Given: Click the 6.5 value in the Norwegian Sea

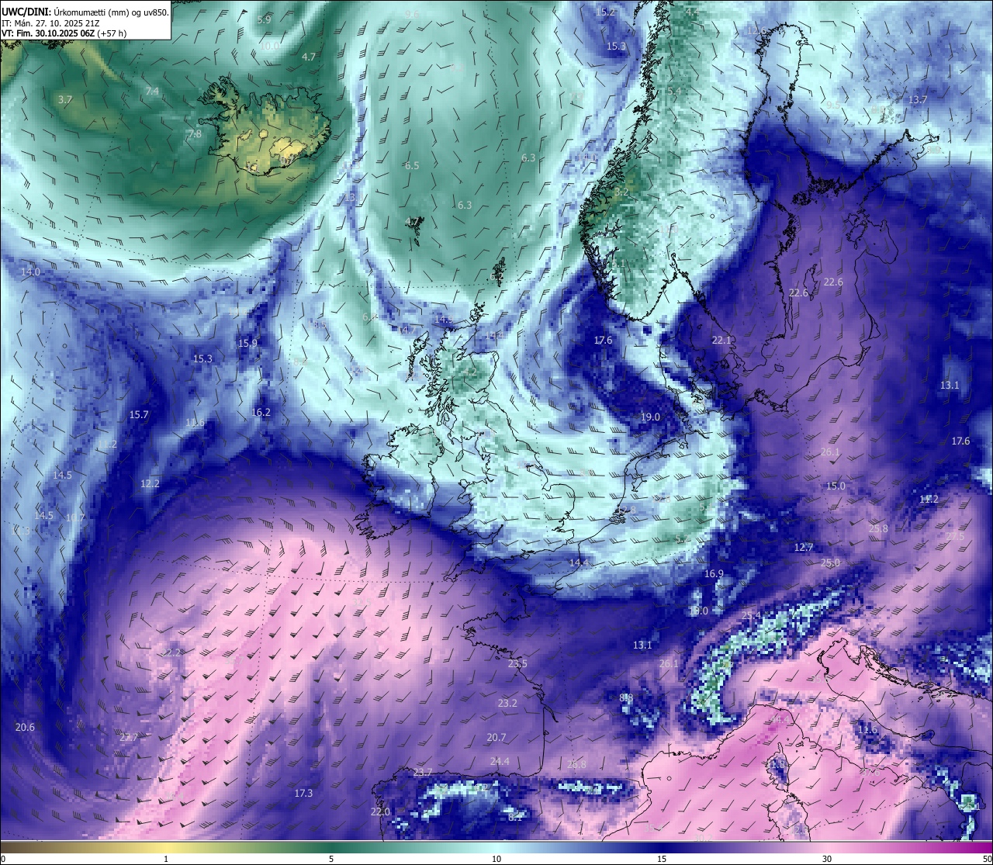Looking at the screenshot, I should pos(412,165).
